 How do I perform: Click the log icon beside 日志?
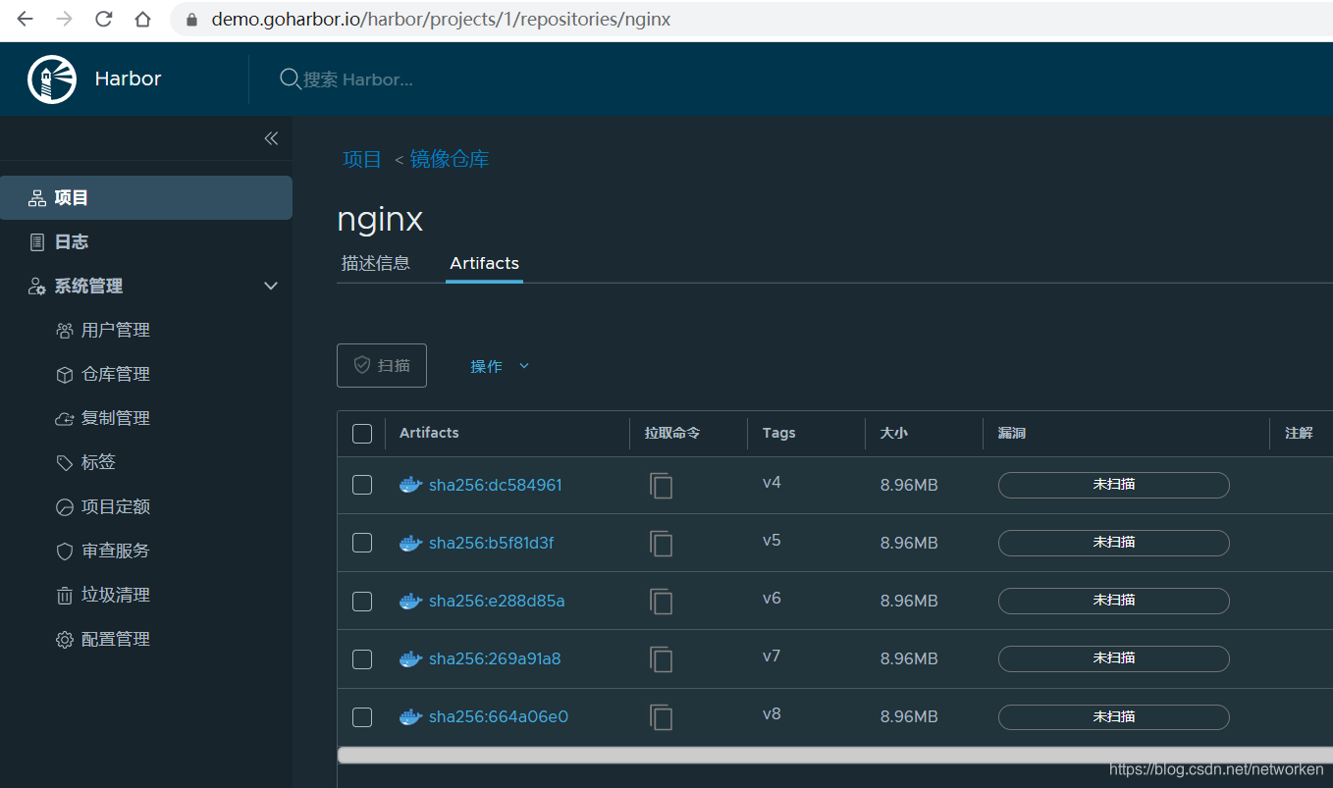37,242
